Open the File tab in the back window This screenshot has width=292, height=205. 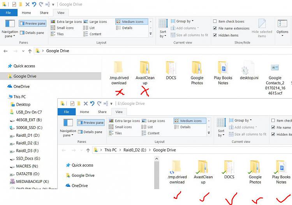(9, 13)
